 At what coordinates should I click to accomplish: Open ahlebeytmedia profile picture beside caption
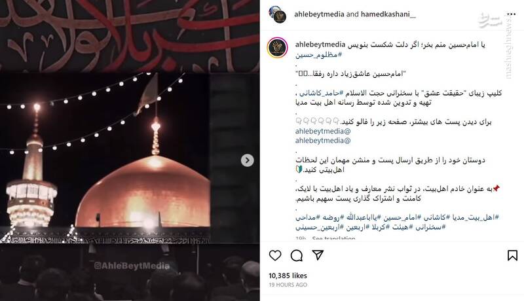click(277, 48)
